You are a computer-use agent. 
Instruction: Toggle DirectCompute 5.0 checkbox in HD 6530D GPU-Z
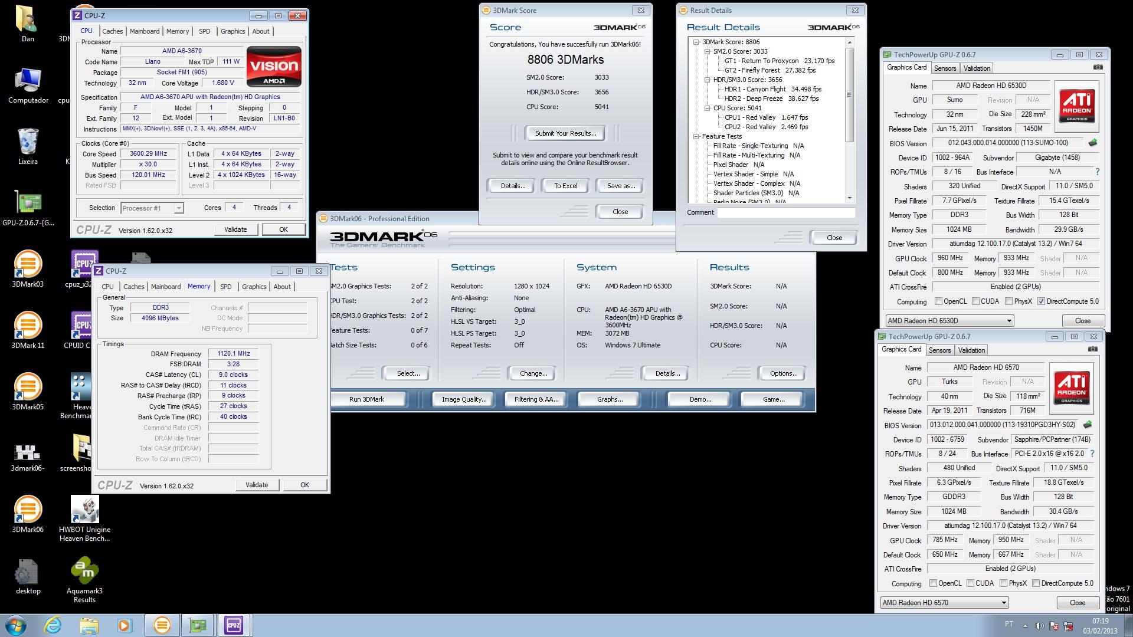click(x=1042, y=301)
